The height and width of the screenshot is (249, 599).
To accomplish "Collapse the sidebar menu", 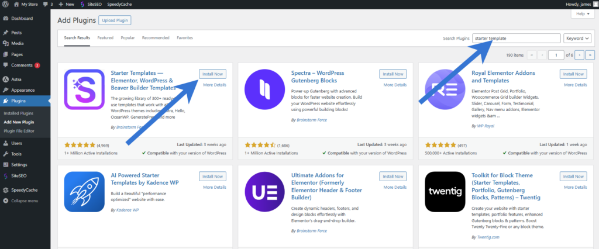I will [x=25, y=201].
